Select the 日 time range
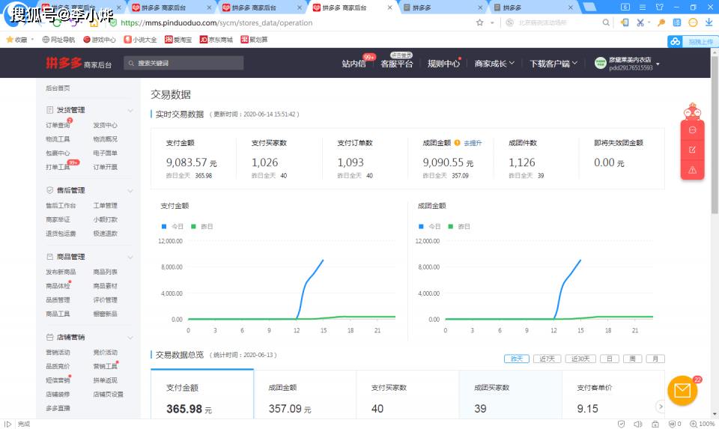Viewport: 719px width, 429px height. tap(610, 359)
